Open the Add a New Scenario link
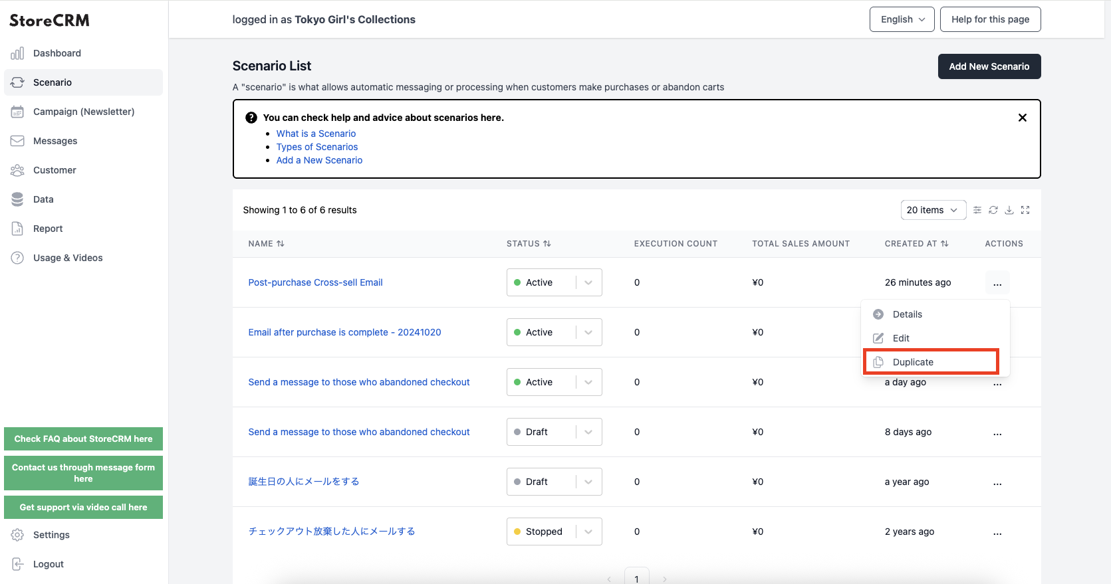Image resolution: width=1111 pixels, height=584 pixels. click(x=319, y=160)
